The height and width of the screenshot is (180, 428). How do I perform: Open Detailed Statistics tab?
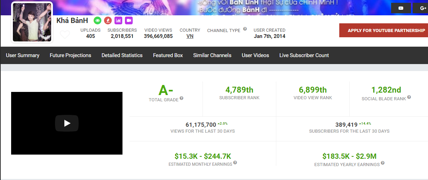click(x=122, y=55)
